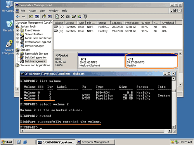Click the Computer Management title bar icon
This screenshot has height=145, width=194.
pyautogui.click(x=17, y=5)
